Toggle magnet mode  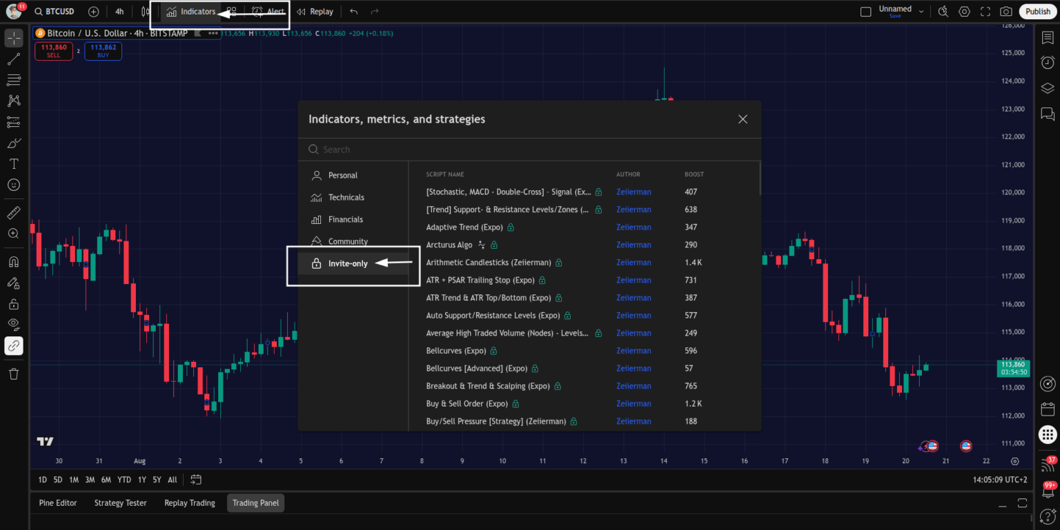(14, 262)
